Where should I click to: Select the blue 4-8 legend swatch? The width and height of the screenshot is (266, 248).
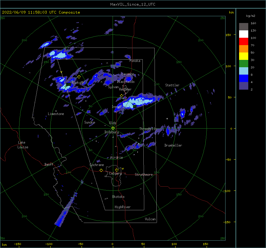[x=244, y=78]
